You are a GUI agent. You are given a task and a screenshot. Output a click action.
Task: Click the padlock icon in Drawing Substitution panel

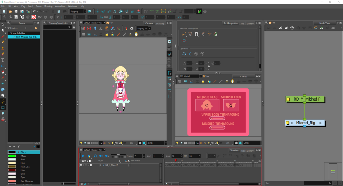[x=74, y=27]
